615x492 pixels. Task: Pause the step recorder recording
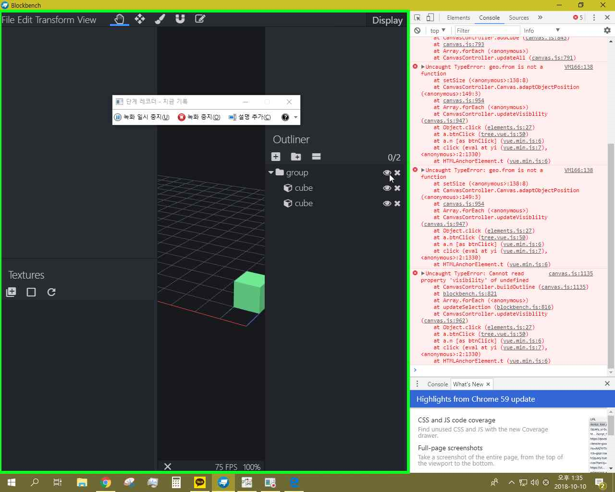pyautogui.click(x=142, y=117)
